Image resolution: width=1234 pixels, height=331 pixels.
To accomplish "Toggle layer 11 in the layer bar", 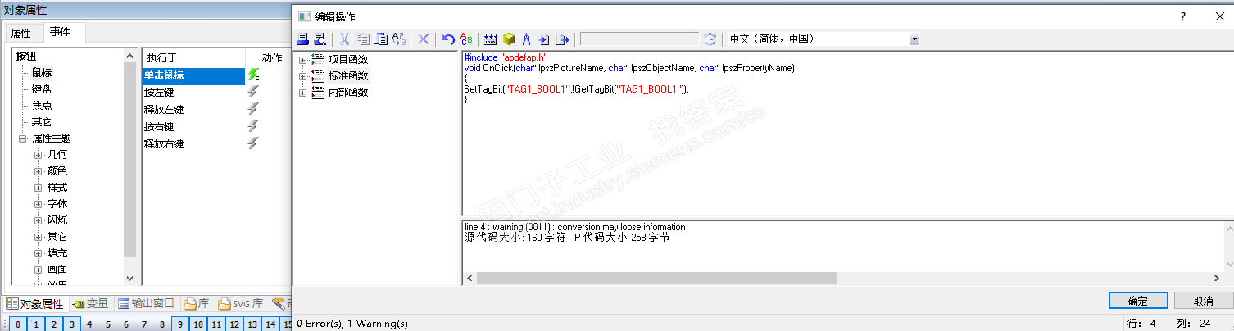I will pyautogui.click(x=216, y=324).
